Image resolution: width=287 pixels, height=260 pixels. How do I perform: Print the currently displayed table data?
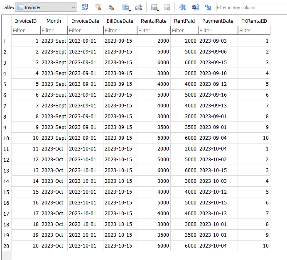[139, 7]
